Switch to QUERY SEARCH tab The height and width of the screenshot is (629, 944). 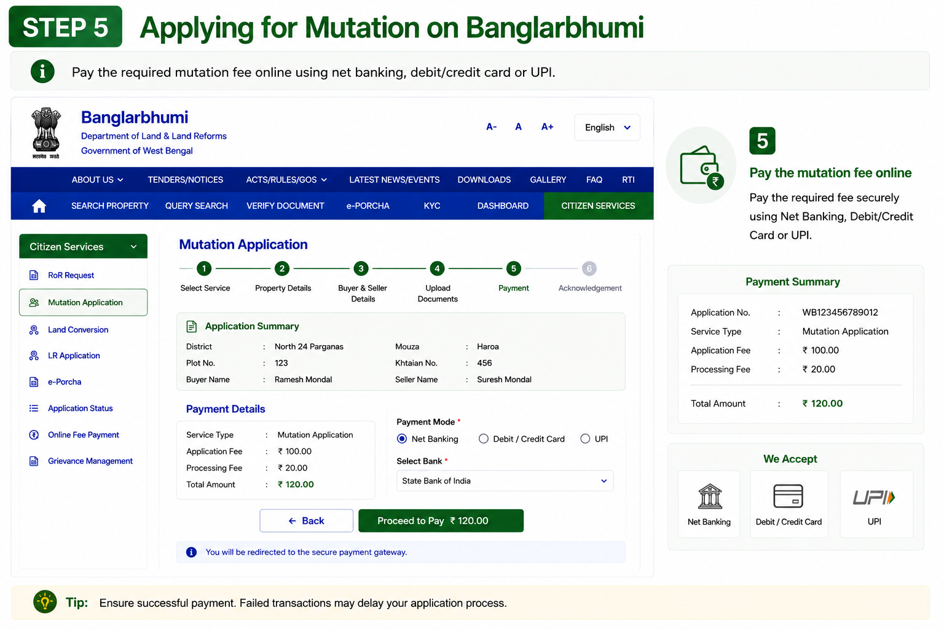(197, 206)
